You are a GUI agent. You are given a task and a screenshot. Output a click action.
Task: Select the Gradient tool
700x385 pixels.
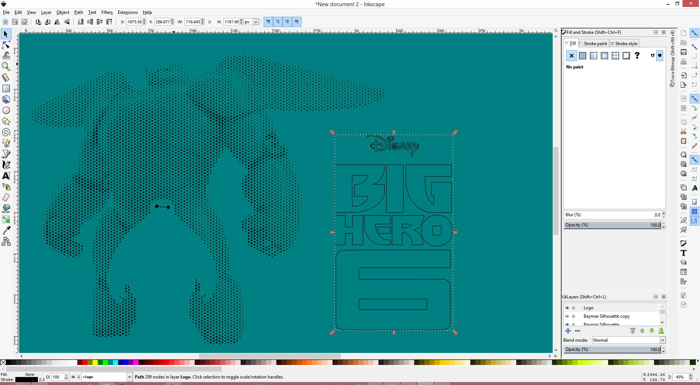tap(6, 219)
